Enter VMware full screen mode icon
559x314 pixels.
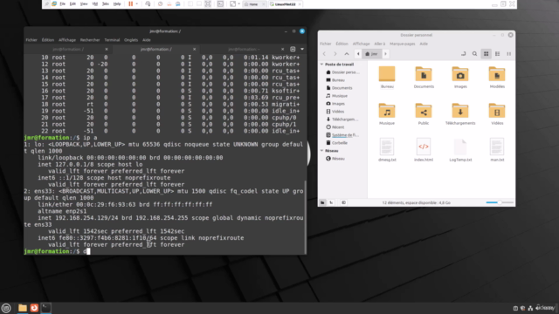208,3
